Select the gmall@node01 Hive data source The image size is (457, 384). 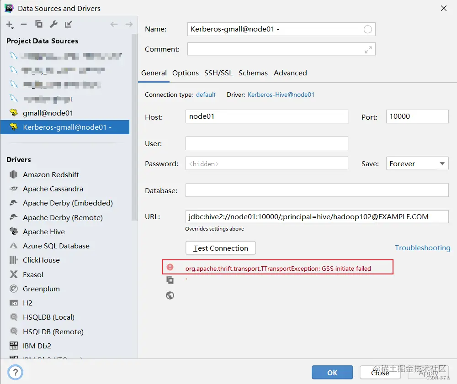[65, 113]
